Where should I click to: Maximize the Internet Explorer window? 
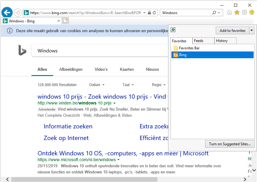(236, 5)
